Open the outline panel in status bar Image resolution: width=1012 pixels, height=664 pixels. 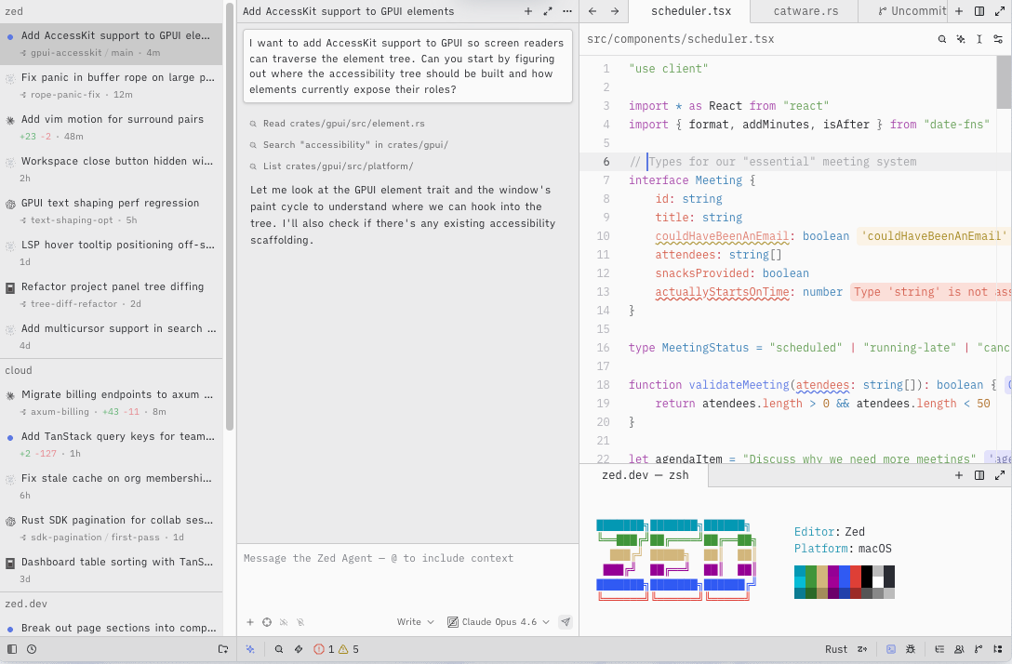939,649
